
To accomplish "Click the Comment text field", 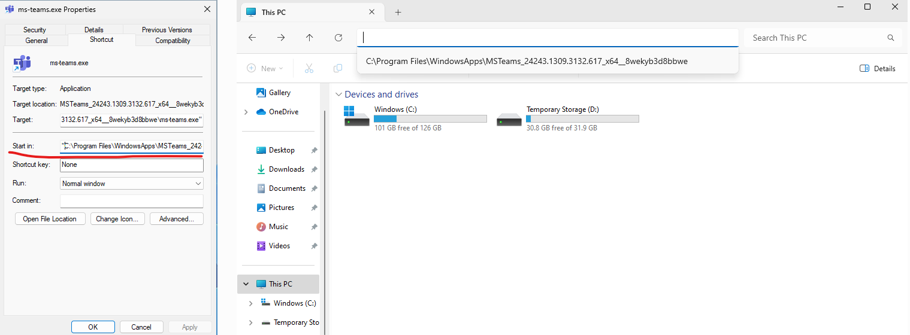I will coord(132,201).
